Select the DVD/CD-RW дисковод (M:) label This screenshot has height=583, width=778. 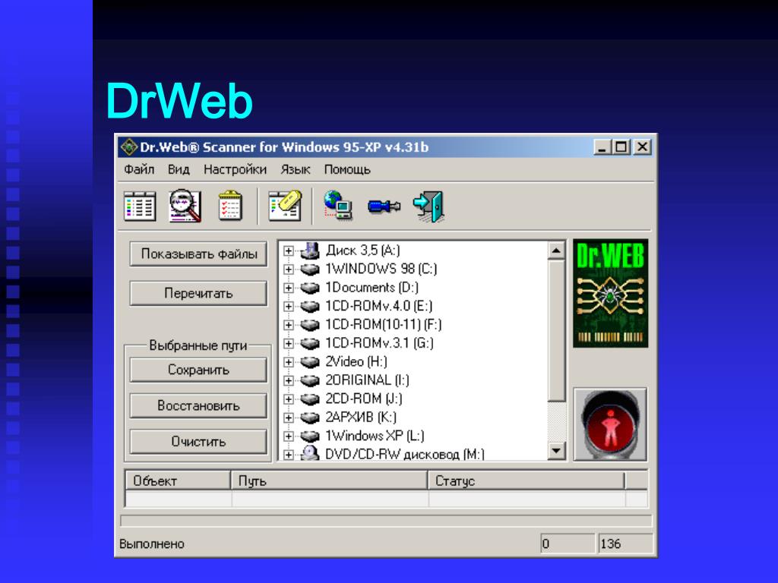coord(404,454)
